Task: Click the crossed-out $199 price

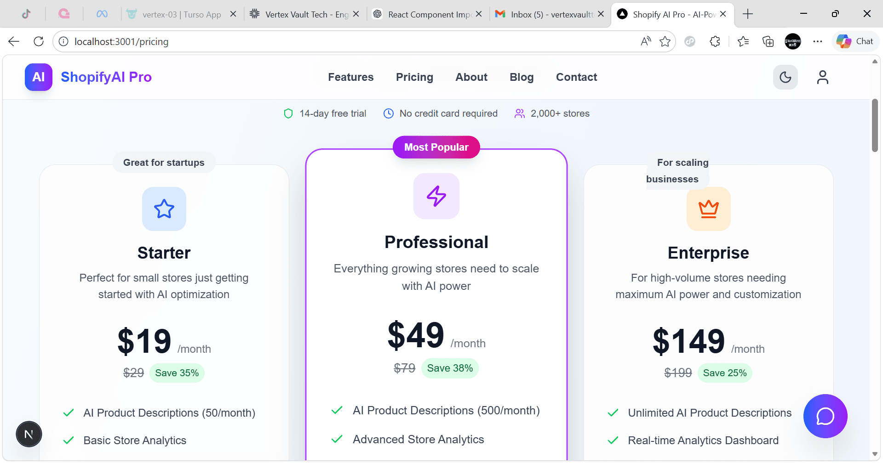Action: [678, 373]
